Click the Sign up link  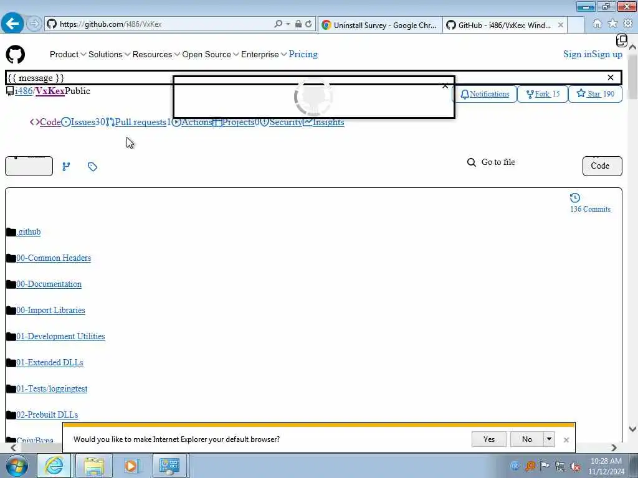pyautogui.click(x=607, y=55)
